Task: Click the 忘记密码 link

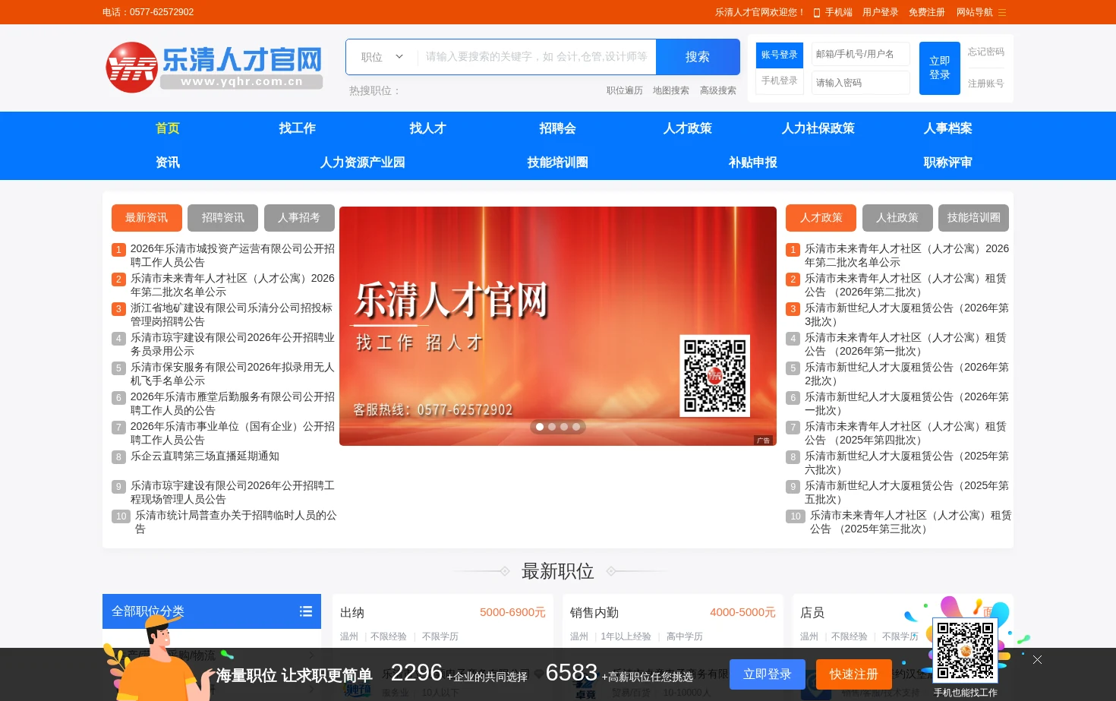Action: click(x=986, y=52)
